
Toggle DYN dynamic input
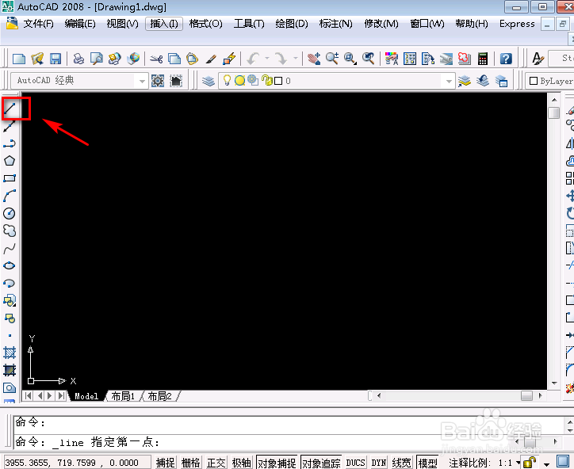pos(378,463)
